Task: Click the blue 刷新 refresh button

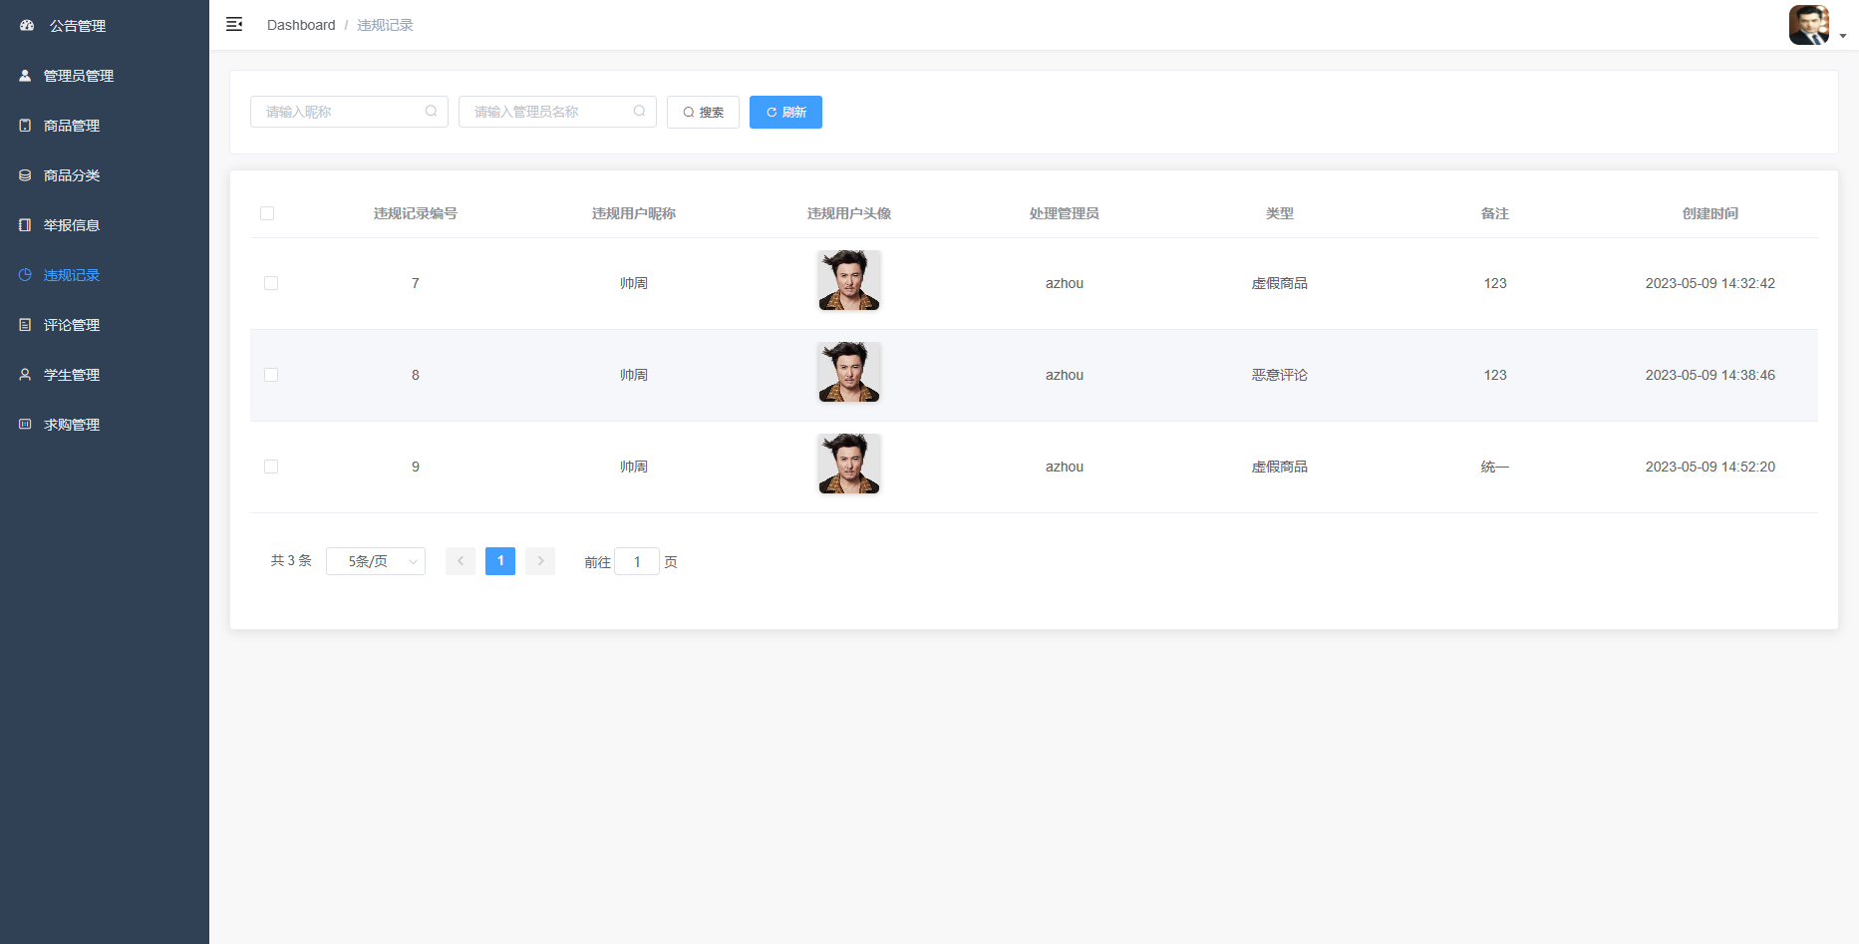Action: 785,113
